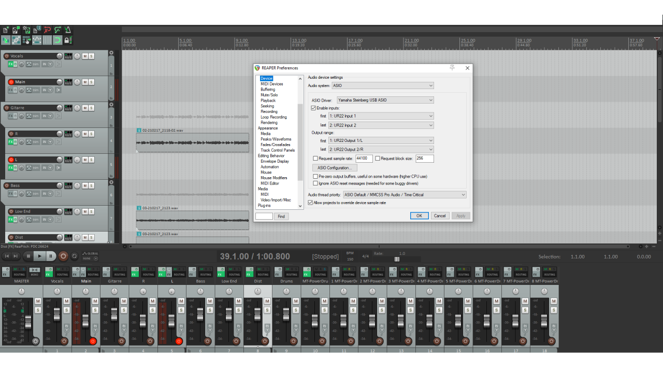Screen dimensions: 663x373
Task: Open first output UR22 Output 1/L dropdown
Action: coord(381,140)
